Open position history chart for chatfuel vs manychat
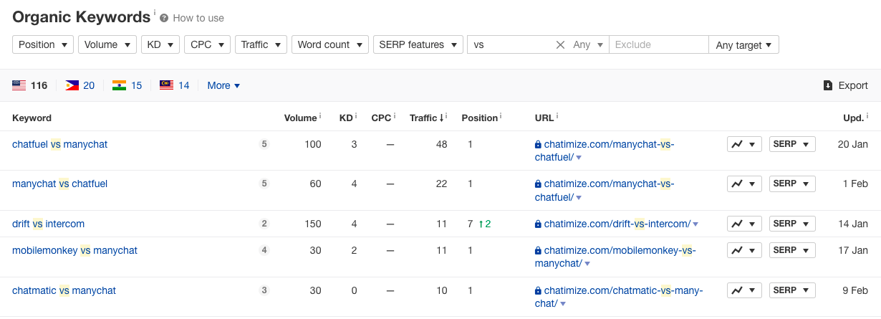 click(744, 144)
